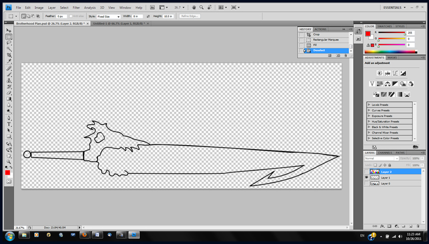The height and width of the screenshot is (244, 429).
Task: Toggle lock transparent pixels
Action: tap(375, 165)
